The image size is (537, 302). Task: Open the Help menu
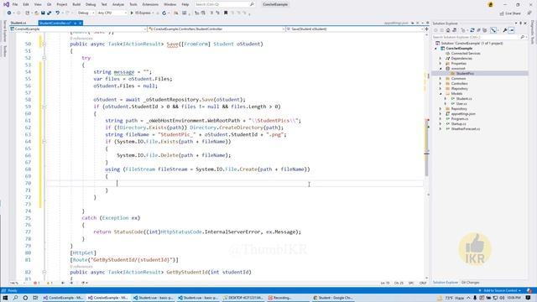(x=185, y=4)
